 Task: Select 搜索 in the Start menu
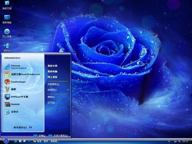[51, 97]
